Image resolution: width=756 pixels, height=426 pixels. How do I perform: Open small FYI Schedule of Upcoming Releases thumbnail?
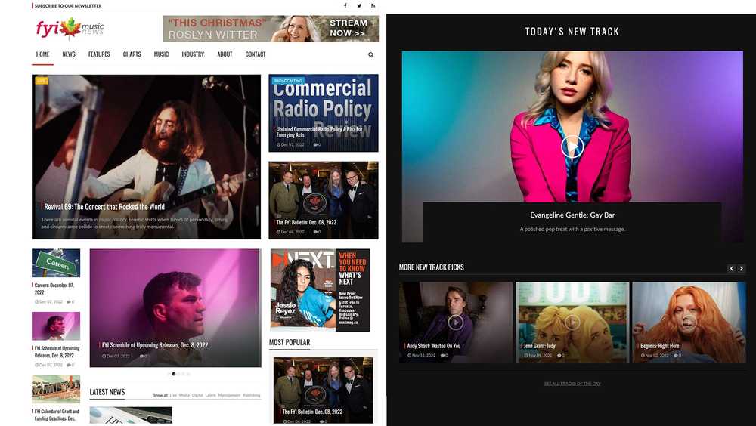click(x=56, y=326)
